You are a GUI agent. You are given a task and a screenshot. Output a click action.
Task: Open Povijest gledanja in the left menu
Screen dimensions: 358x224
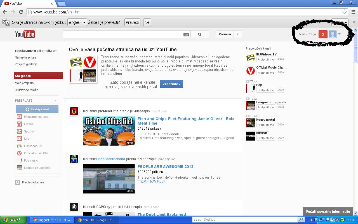pos(26,64)
